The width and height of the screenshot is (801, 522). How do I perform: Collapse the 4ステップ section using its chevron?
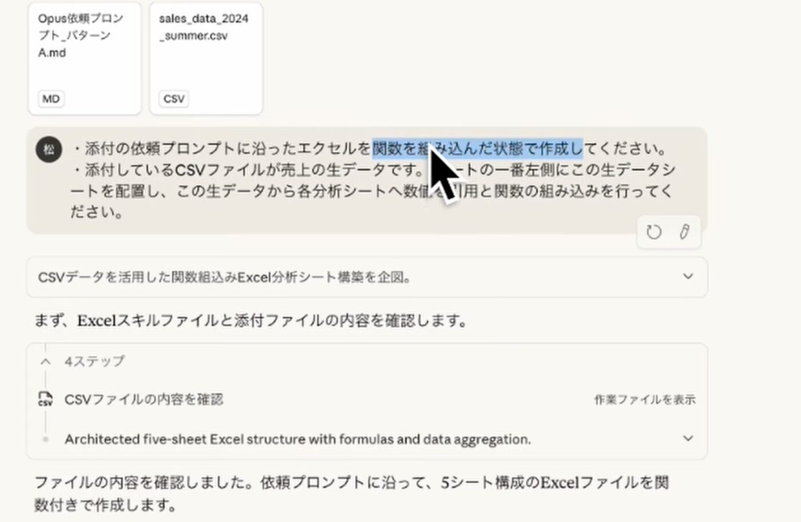click(x=46, y=362)
